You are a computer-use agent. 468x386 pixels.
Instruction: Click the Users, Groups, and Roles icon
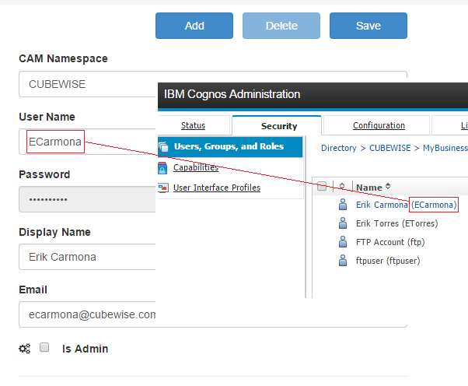click(163, 146)
